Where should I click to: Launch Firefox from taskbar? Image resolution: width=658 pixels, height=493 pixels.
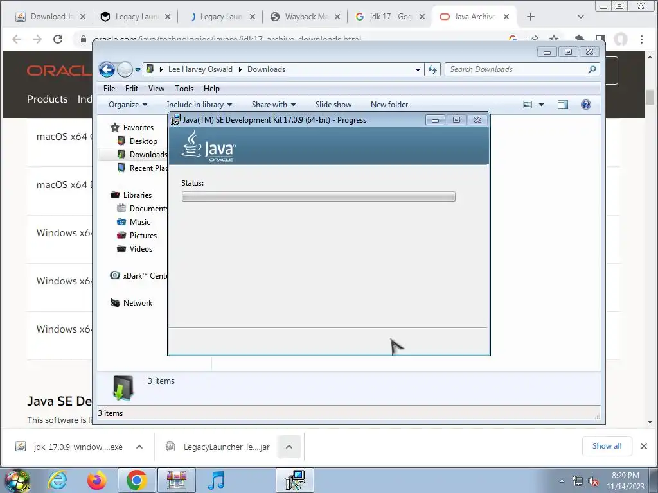click(96, 480)
